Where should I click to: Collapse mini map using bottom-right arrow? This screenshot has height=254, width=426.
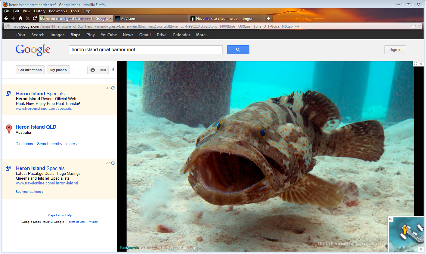click(x=421, y=249)
